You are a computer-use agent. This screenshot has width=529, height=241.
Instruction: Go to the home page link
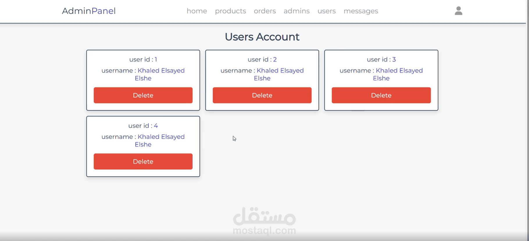tap(197, 11)
